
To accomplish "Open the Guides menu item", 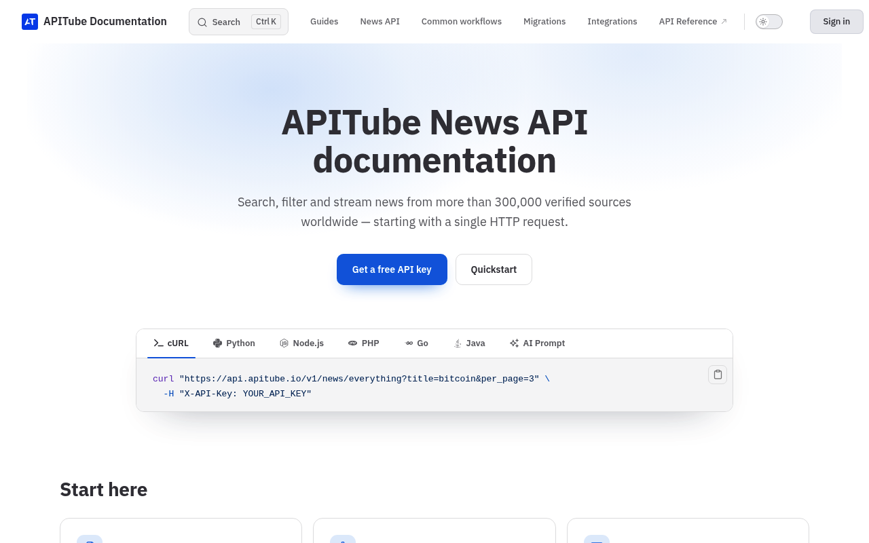I will pos(325,22).
